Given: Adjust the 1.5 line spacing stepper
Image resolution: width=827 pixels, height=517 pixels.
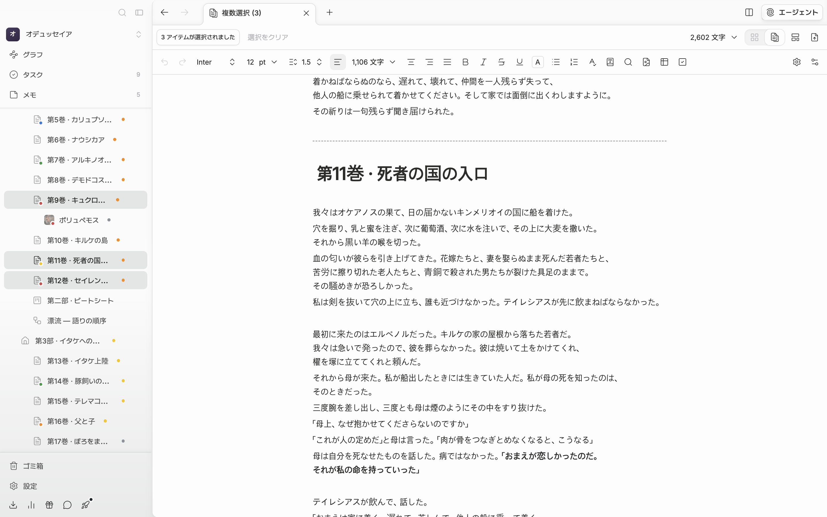Looking at the screenshot, I should (x=306, y=62).
